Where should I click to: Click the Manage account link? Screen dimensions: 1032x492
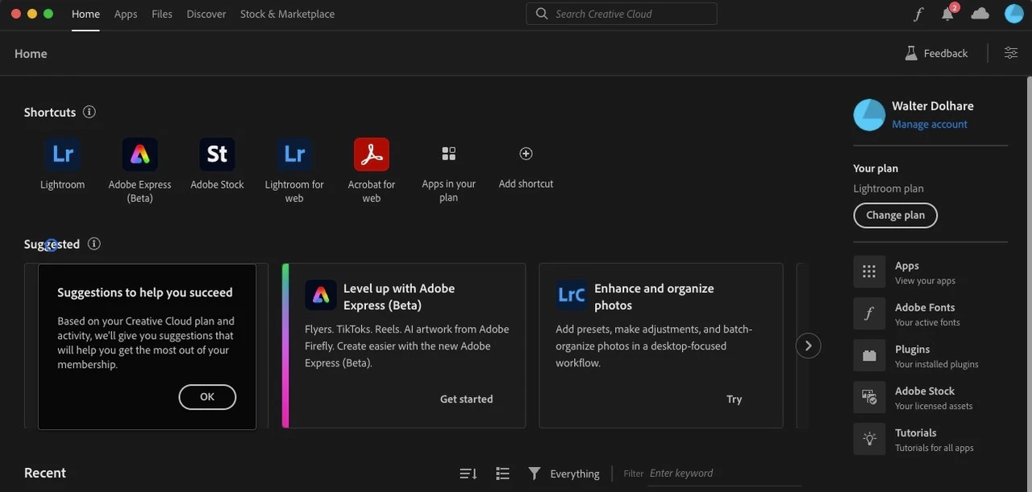coord(930,124)
